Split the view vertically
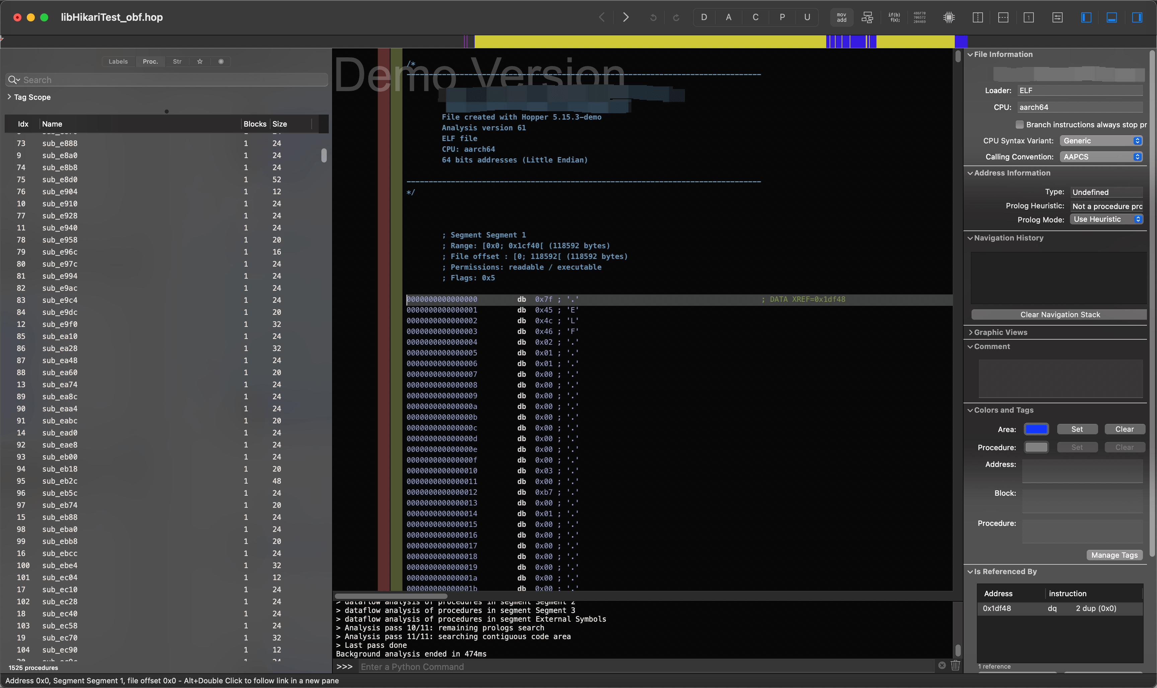1157x688 pixels. point(977,17)
